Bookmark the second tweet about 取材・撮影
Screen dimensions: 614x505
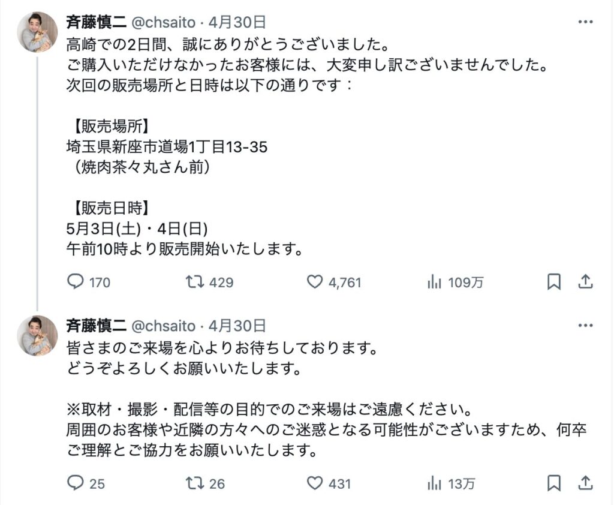click(x=554, y=483)
